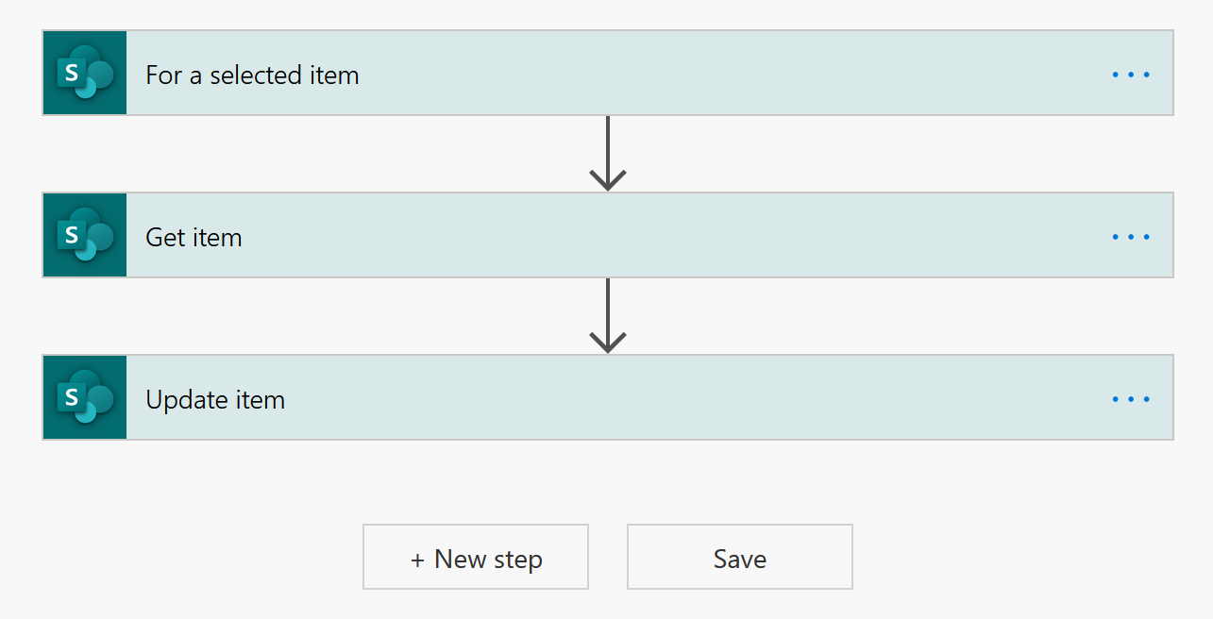This screenshot has width=1213, height=619.
Task: Click empty header area of 'Update item' card
Action: click(699, 397)
